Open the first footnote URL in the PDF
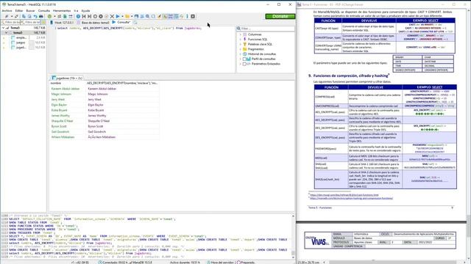The width and height of the screenshot is (471, 264). pyautogui.click(x=344, y=195)
